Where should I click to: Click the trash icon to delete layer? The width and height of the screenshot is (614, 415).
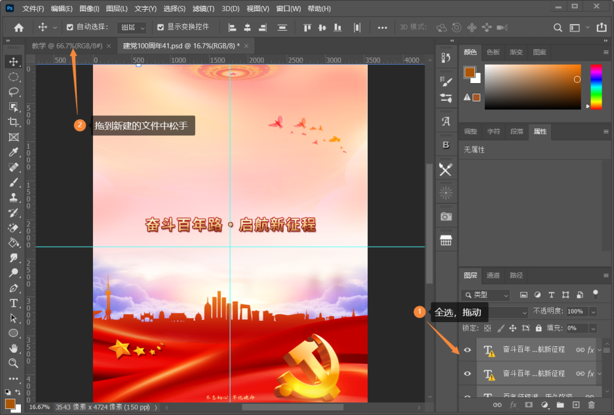[x=591, y=405]
